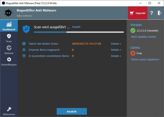Click Meine Lizenz registriere link

point(145,60)
